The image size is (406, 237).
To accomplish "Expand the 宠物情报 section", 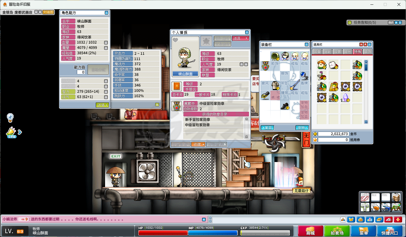I will pyautogui.click(x=181, y=144).
